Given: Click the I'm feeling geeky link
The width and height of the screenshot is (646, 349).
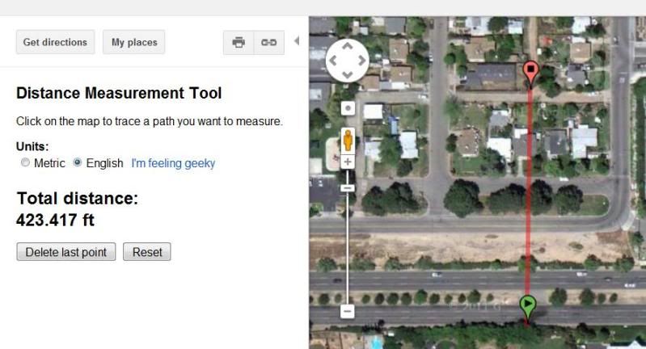Looking at the screenshot, I should [173, 163].
